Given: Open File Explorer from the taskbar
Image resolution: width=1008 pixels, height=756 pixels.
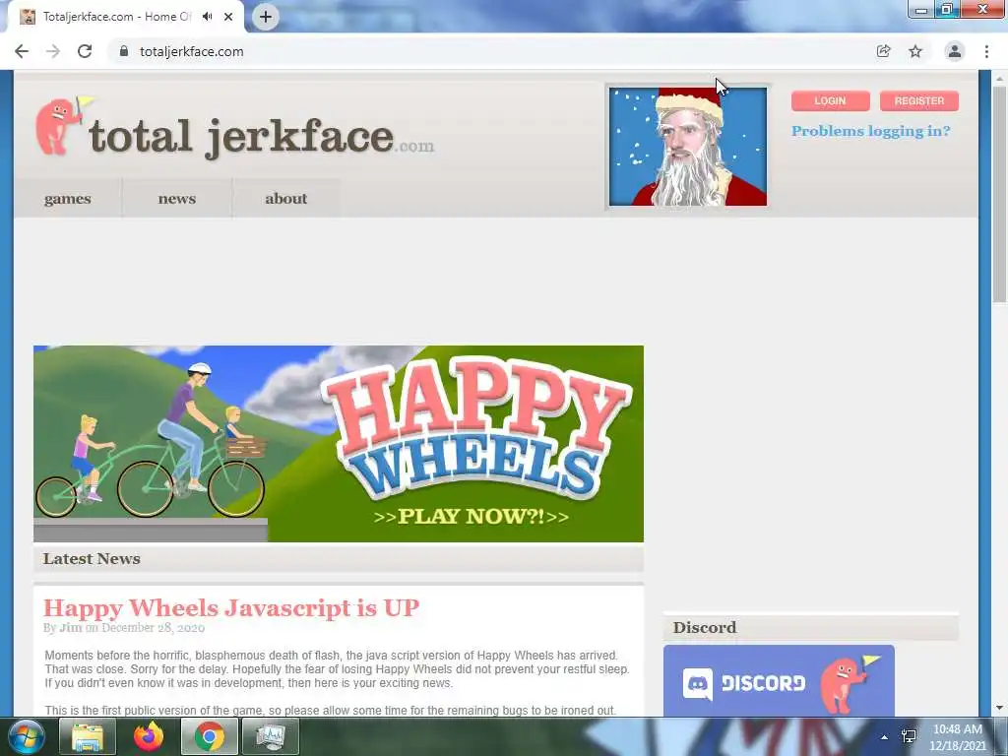Looking at the screenshot, I should point(88,736).
